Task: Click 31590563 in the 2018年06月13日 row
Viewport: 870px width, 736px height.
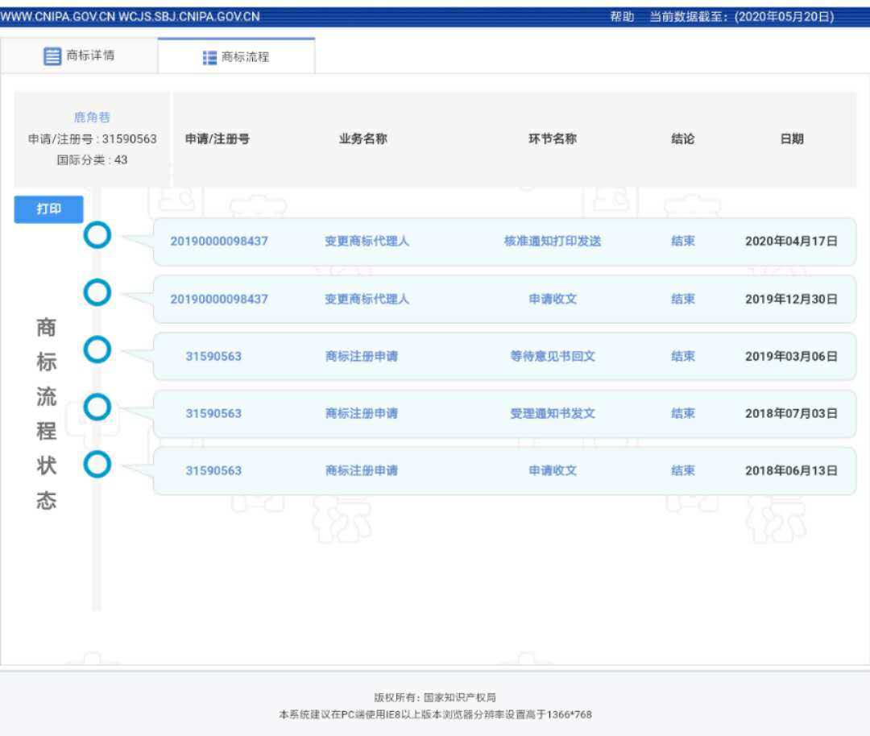Action: coord(213,470)
